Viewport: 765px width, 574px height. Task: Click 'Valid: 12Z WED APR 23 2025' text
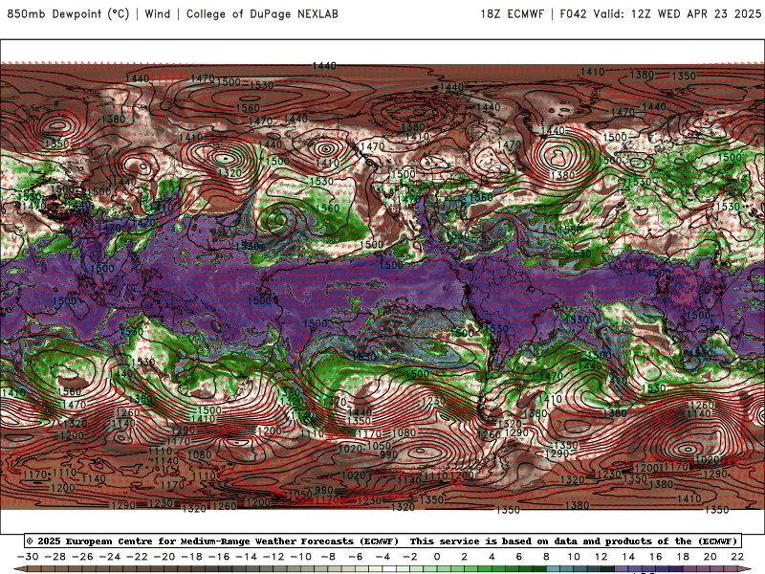[677, 14]
